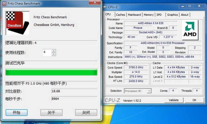Click the AMD logo in CPU-Z
The height and width of the screenshot is (124, 207).
(x=190, y=30)
